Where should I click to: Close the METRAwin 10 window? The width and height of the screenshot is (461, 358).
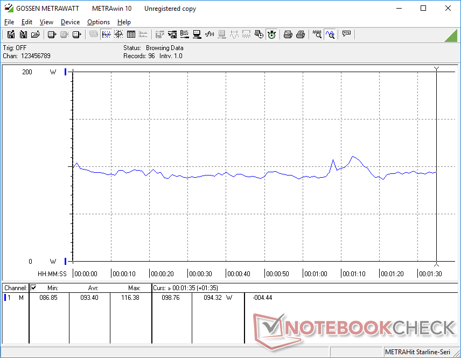tap(448, 8)
